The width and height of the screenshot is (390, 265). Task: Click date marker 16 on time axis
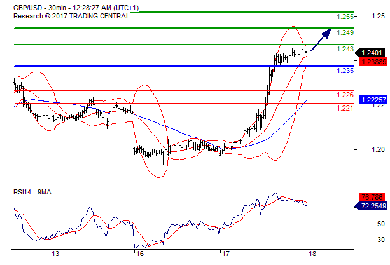[x=140, y=254]
